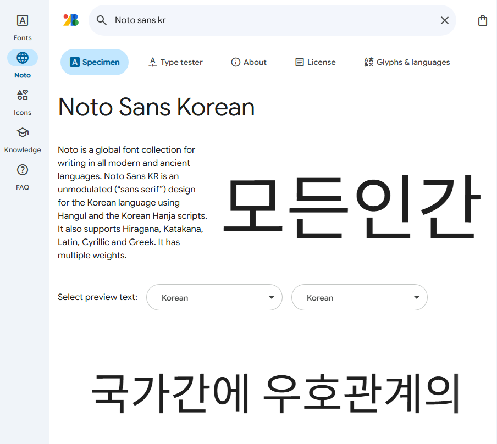Expand the first Korean preview text dropdown
497x444 pixels.
[x=214, y=297]
